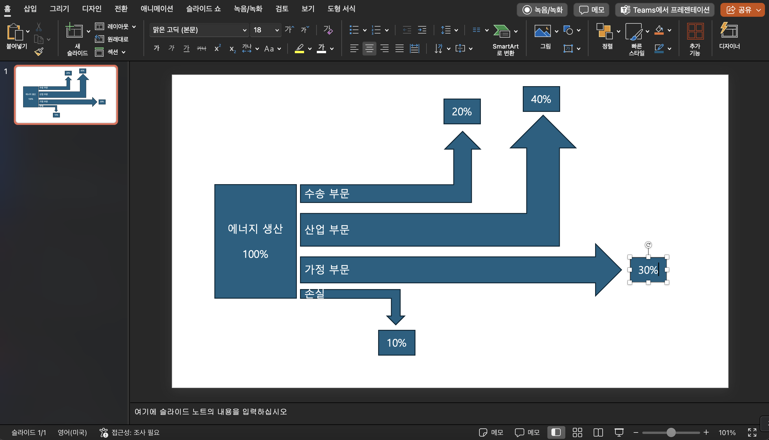
Task: Toggle bold formatting
Action: [x=156, y=48]
